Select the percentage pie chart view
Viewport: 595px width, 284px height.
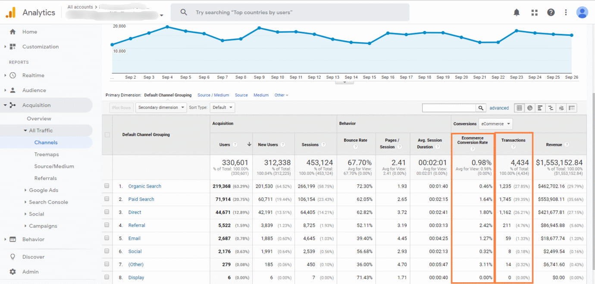click(530, 108)
